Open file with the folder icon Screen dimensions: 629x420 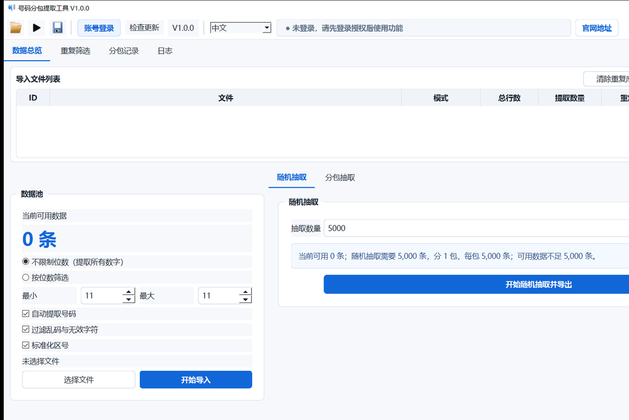(x=16, y=28)
